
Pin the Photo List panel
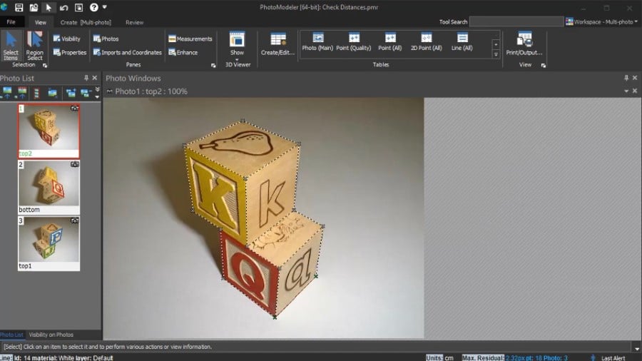[x=86, y=78]
